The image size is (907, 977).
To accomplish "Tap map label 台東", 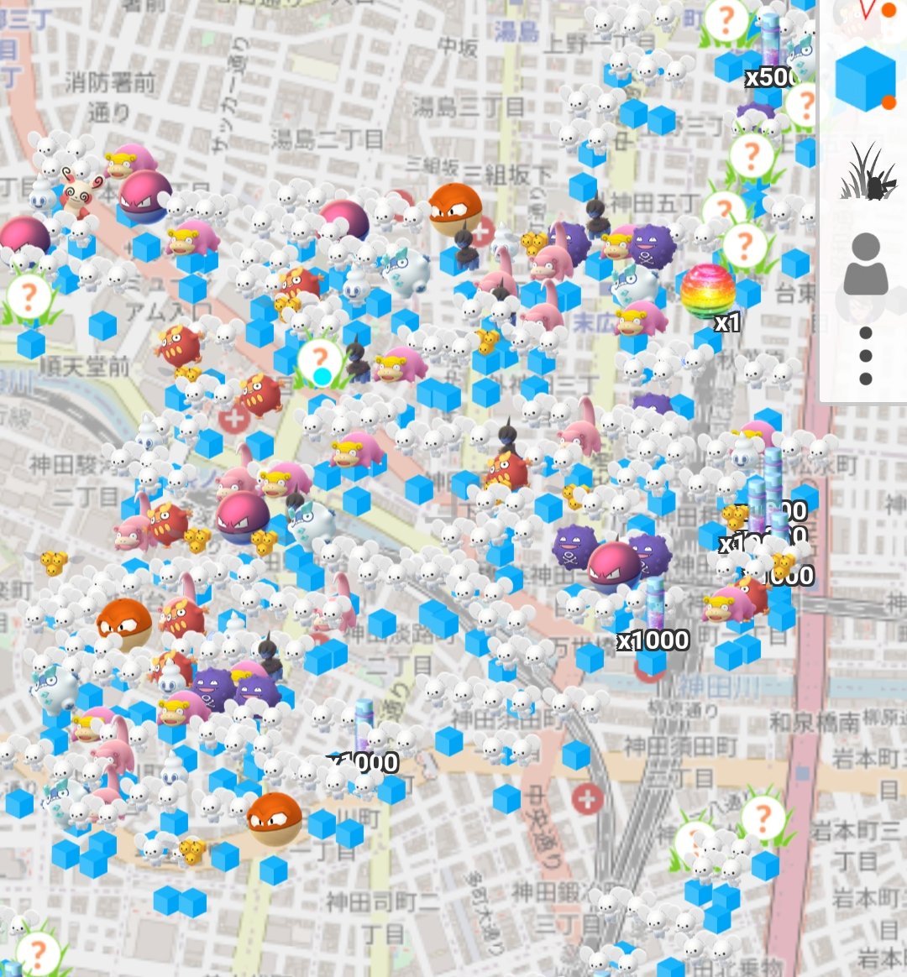I will [794, 293].
